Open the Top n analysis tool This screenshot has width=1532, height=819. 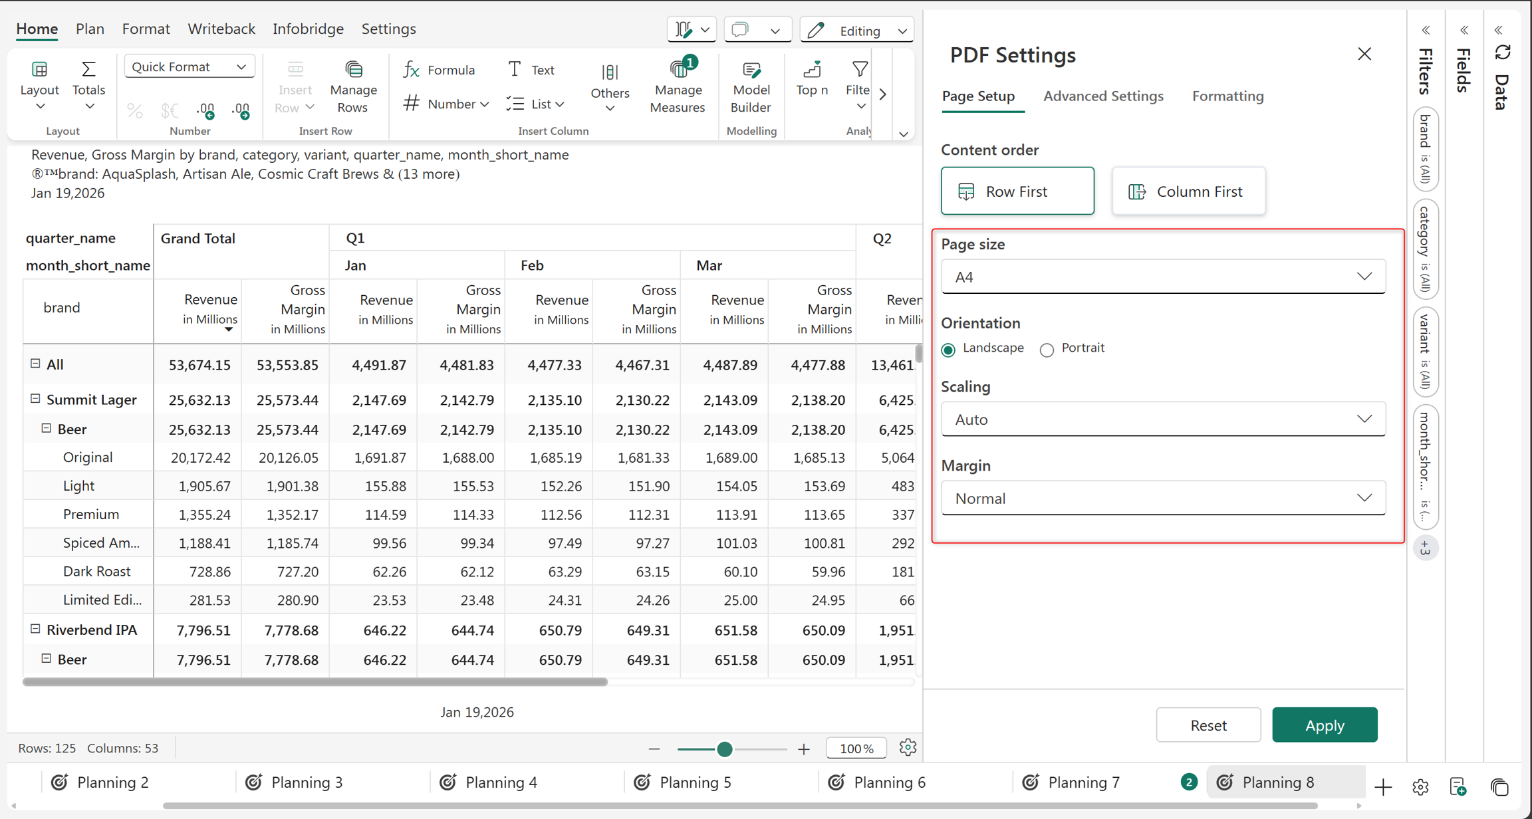click(812, 78)
